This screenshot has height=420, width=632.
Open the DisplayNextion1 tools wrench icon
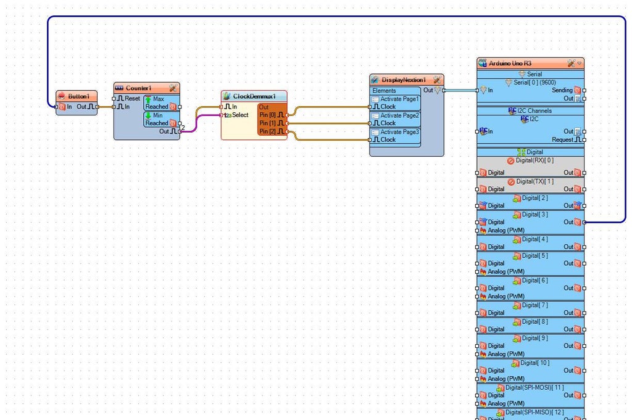(437, 80)
